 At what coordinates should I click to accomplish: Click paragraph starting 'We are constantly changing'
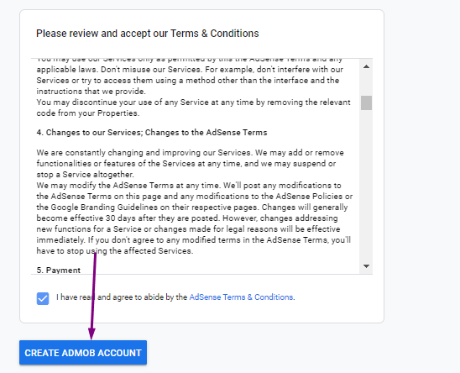(x=190, y=164)
